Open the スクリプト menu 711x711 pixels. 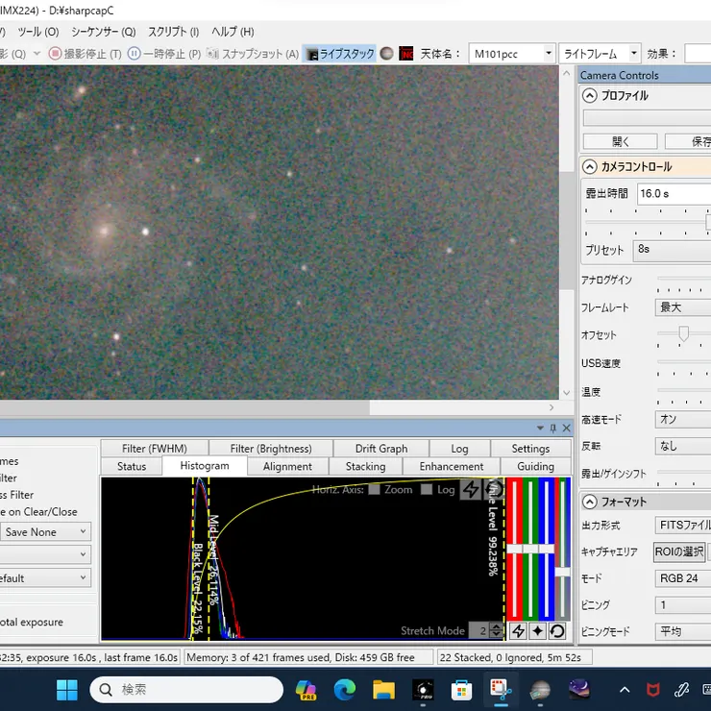173,32
